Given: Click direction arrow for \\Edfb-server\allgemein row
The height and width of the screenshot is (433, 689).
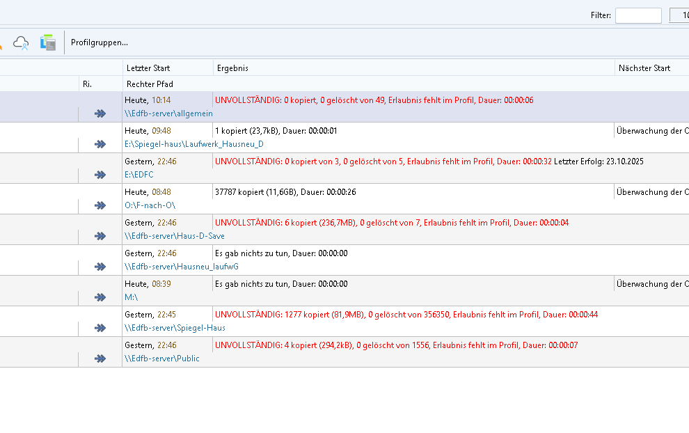Looking at the screenshot, I should 100,113.
